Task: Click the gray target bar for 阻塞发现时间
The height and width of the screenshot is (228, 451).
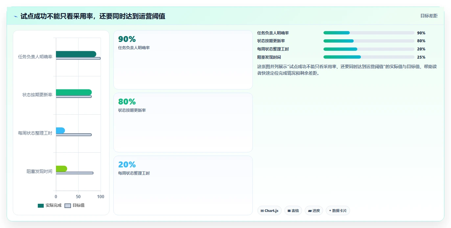Action: point(75,173)
